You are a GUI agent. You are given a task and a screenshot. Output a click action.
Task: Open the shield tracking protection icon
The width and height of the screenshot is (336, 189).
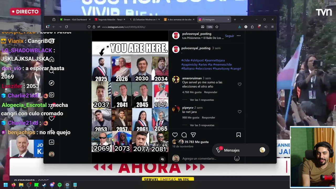tap(89, 27)
